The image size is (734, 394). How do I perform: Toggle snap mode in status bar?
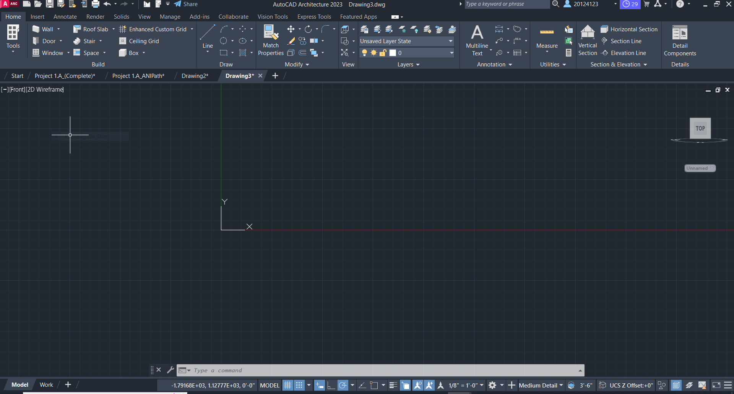coord(299,385)
